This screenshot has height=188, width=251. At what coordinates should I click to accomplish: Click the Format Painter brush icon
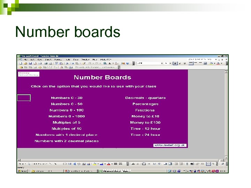84,63
